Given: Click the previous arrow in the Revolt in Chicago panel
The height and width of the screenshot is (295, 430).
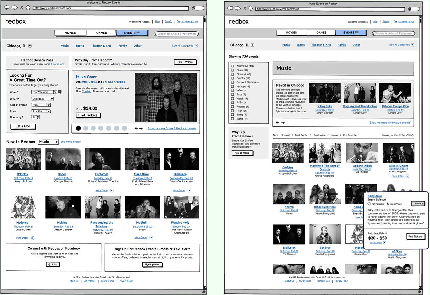Looking at the screenshot, I should click(277, 123).
